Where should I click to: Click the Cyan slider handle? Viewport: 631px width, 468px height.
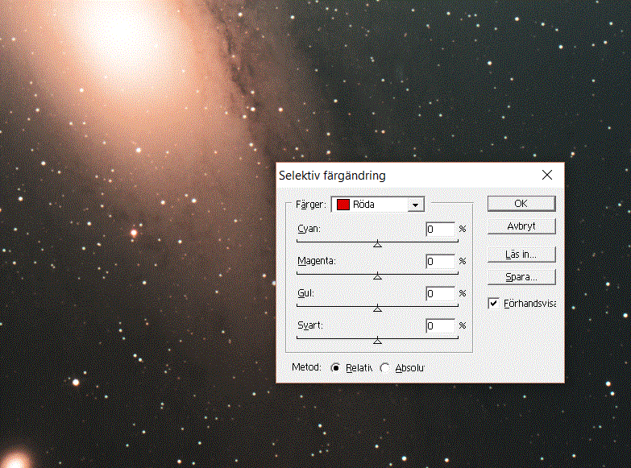click(x=377, y=244)
